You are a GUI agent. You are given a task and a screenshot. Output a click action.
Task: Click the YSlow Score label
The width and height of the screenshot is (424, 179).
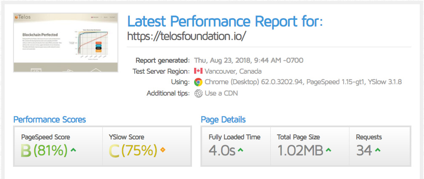click(x=127, y=137)
